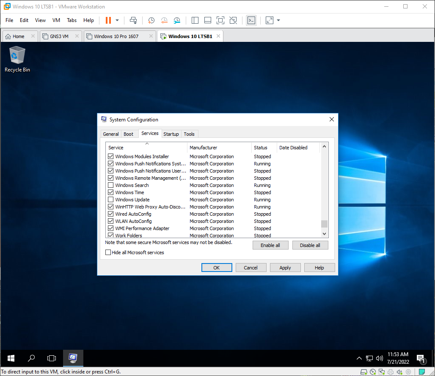The width and height of the screenshot is (435, 376).
Task: Enable the Windows Search service checkbox
Action: pos(111,185)
